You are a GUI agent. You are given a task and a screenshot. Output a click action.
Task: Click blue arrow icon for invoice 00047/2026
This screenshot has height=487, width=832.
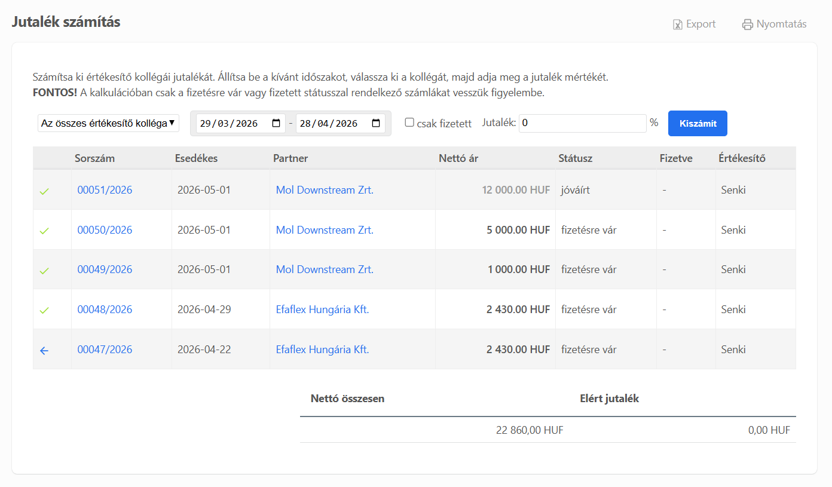(x=44, y=351)
